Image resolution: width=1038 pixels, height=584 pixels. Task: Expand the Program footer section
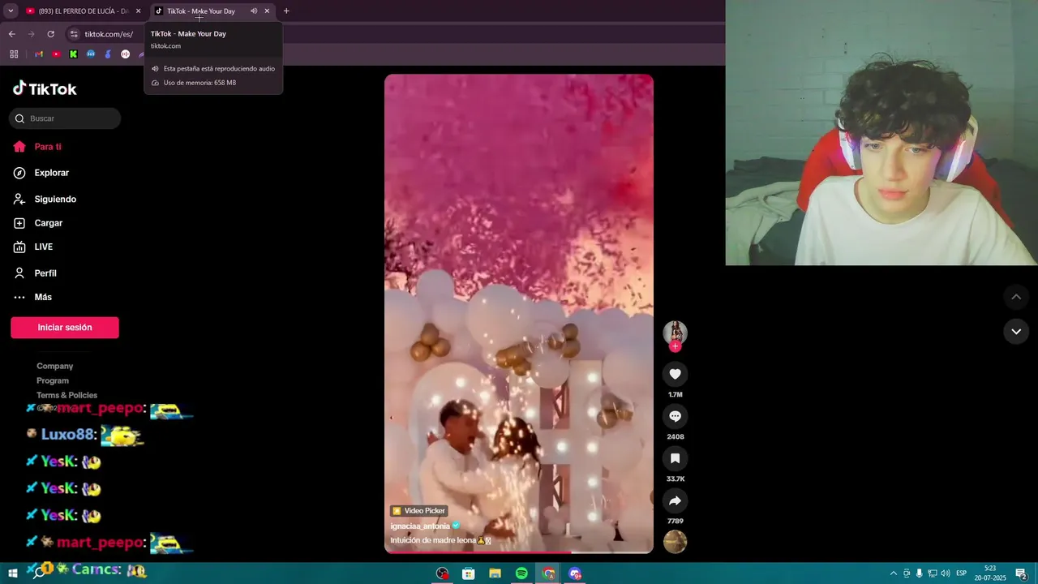(53, 380)
